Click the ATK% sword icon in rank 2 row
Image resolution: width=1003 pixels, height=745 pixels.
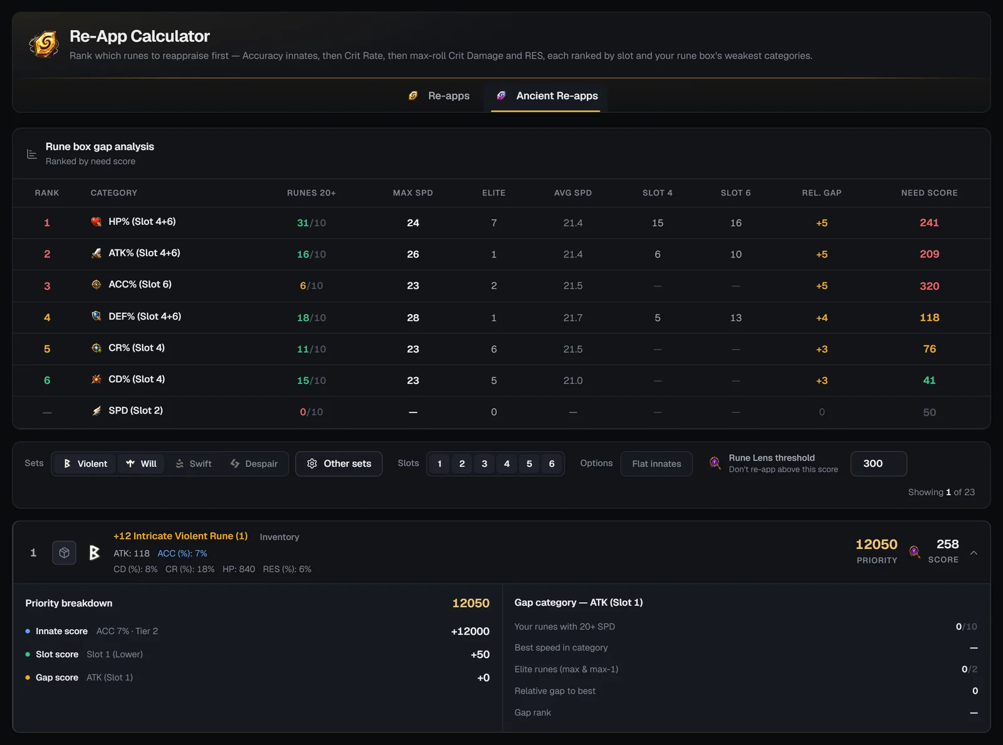(x=96, y=253)
